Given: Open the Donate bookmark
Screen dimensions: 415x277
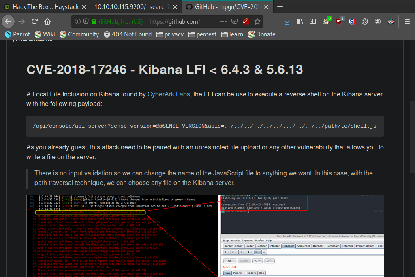Looking at the screenshot, I should coord(262,34).
